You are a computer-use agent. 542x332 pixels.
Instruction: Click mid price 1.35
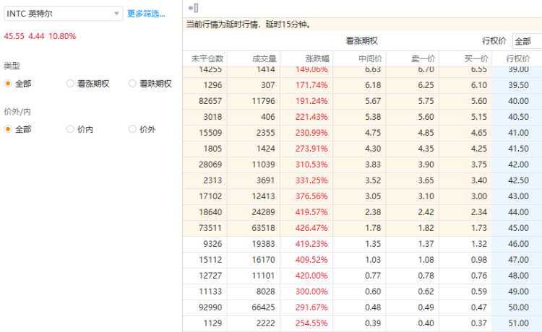(x=373, y=244)
